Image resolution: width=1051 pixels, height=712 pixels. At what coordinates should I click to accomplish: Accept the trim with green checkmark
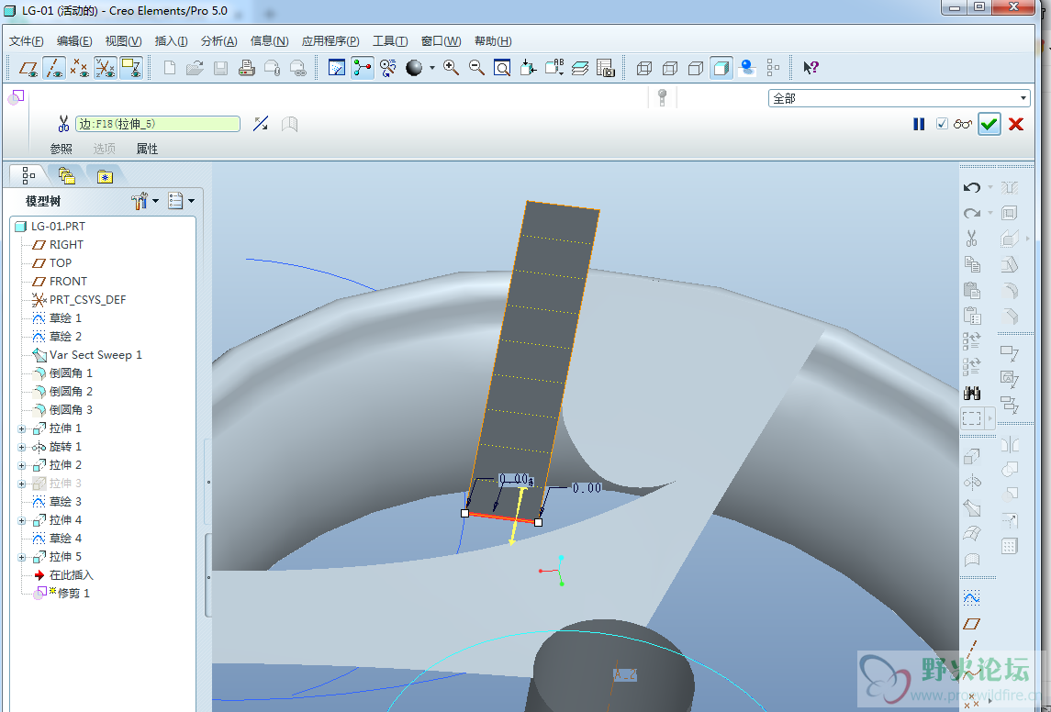(x=990, y=124)
